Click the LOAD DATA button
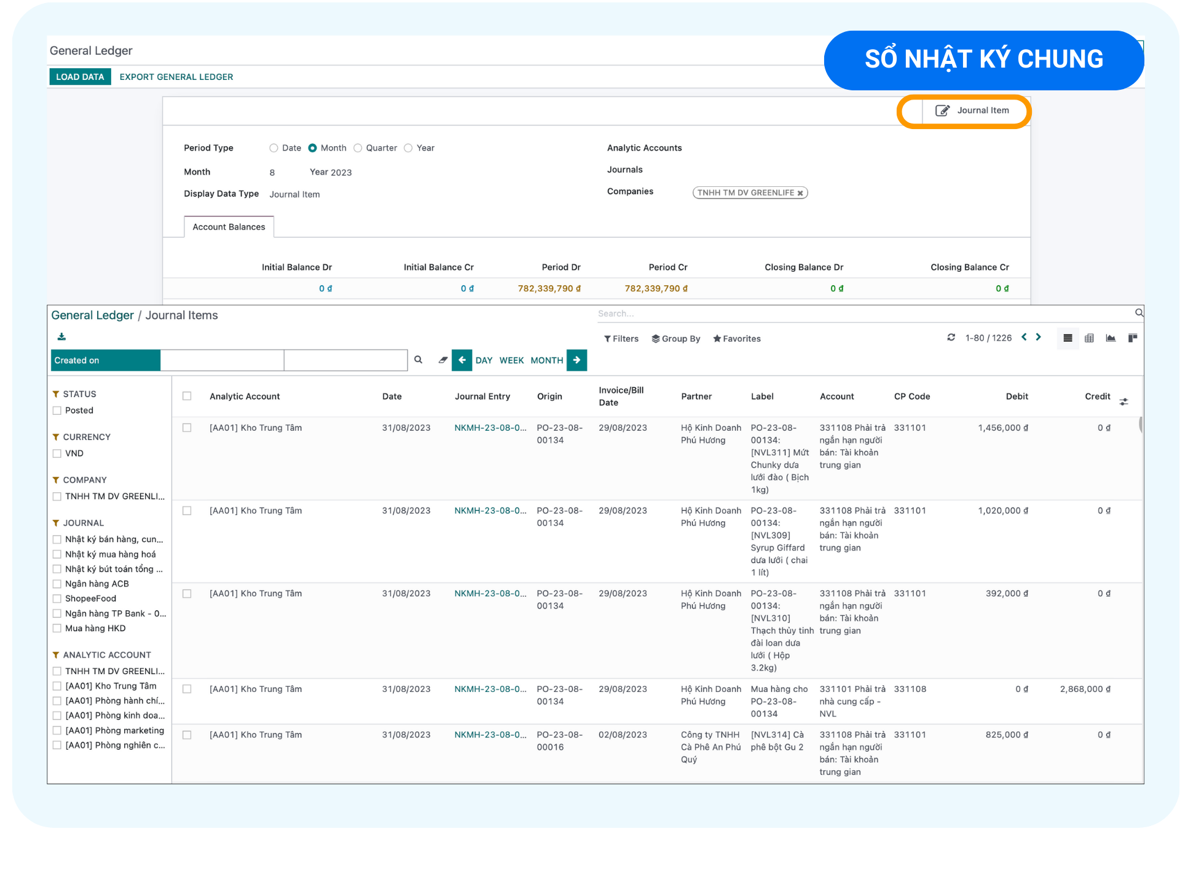The height and width of the screenshot is (885, 1180). [x=80, y=77]
